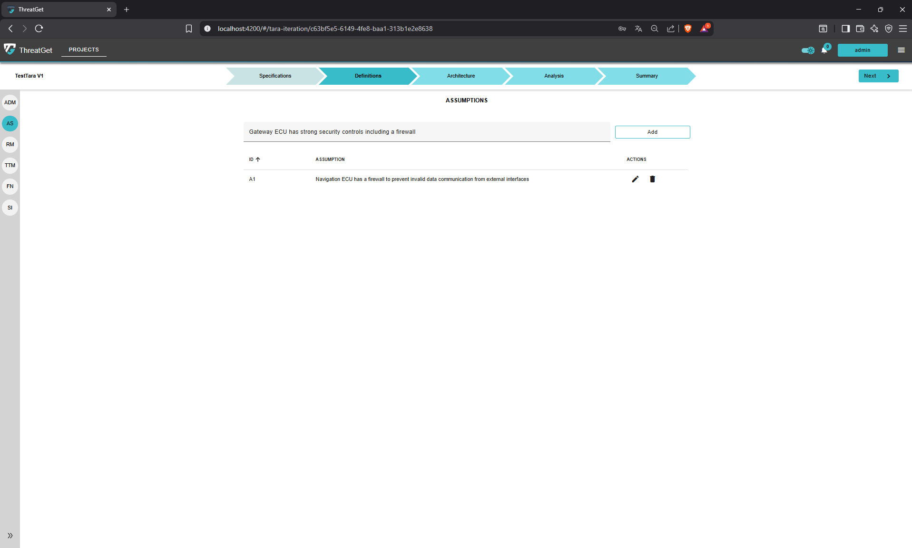The image size is (912, 548).
Task: Go to the Architecture step
Action: pos(461,76)
